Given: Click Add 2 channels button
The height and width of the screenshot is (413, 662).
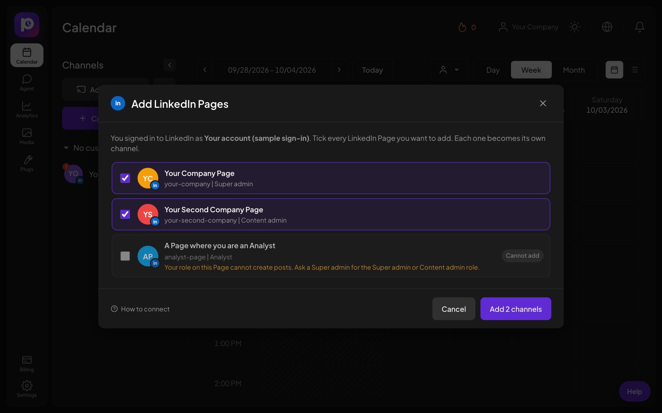Looking at the screenshot, I should [x=516, y=309].
